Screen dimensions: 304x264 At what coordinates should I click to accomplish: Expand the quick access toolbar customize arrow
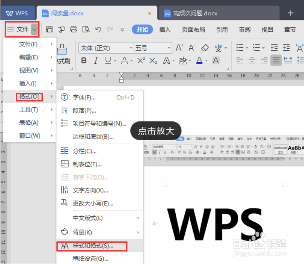pyautogui.click(x=123, y=30)
